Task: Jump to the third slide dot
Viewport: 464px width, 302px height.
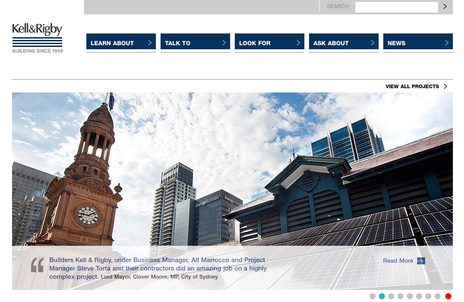Action: pos(391,296)
